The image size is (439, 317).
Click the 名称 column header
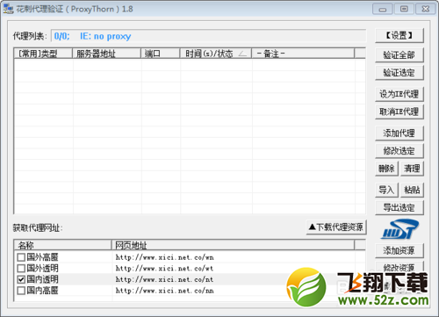click(x=62, y=245)
